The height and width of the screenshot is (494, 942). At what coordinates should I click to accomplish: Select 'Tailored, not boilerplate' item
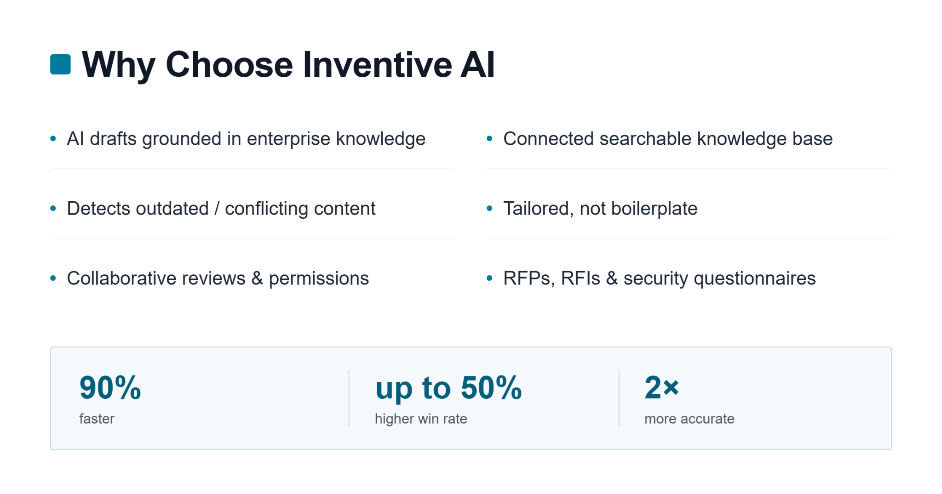600,209
